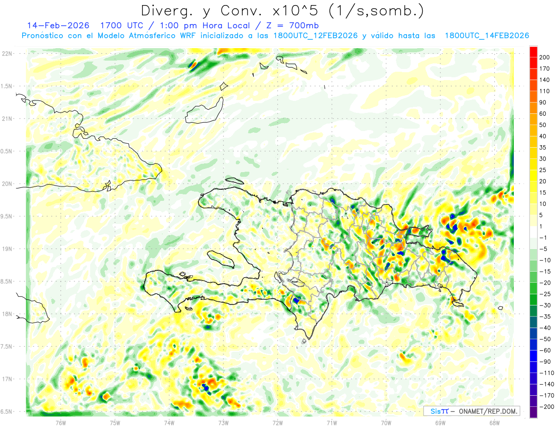
Task: Click longitude label 71W
Action: click(332, 423)
